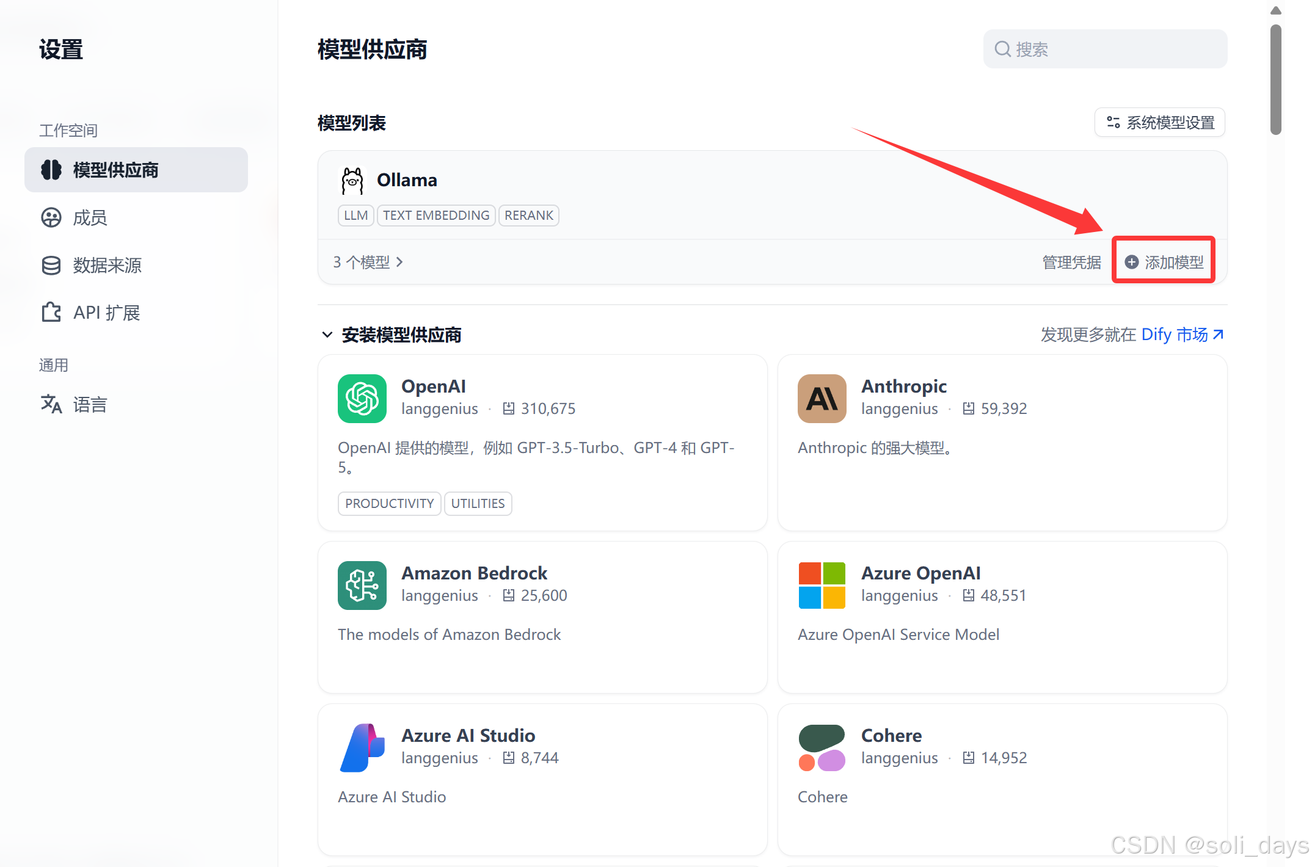The width and height of the screenshot is (1312, 867).
Task: Click the vertical scrollbar thumb
Action: pos(1275,79)
